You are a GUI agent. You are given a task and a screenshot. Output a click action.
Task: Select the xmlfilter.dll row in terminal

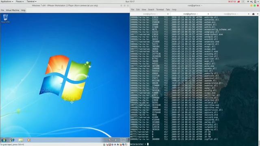tap(175, 95)
